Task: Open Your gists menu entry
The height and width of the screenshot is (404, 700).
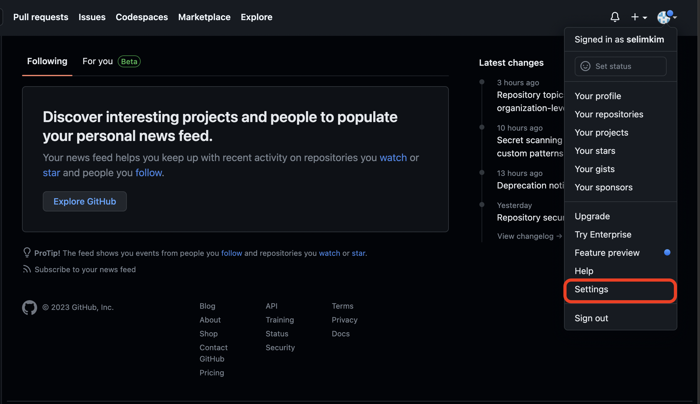Action: click(594, 169)
